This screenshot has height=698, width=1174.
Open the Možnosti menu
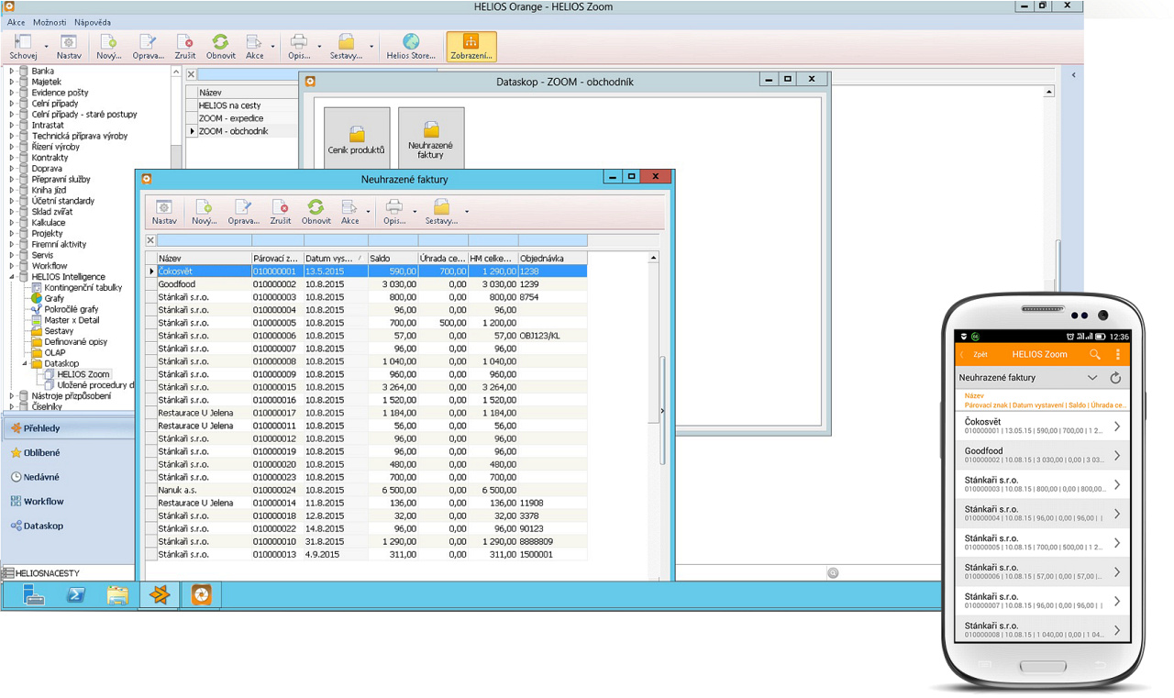(x=50, y=22)
